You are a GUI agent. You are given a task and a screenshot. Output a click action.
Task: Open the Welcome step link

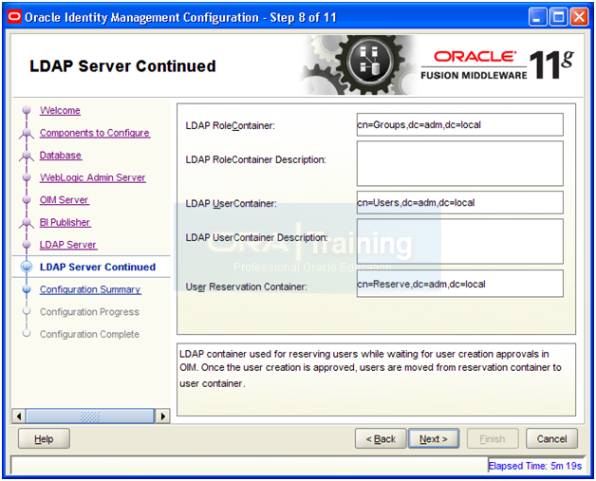(x=60, y=111)
